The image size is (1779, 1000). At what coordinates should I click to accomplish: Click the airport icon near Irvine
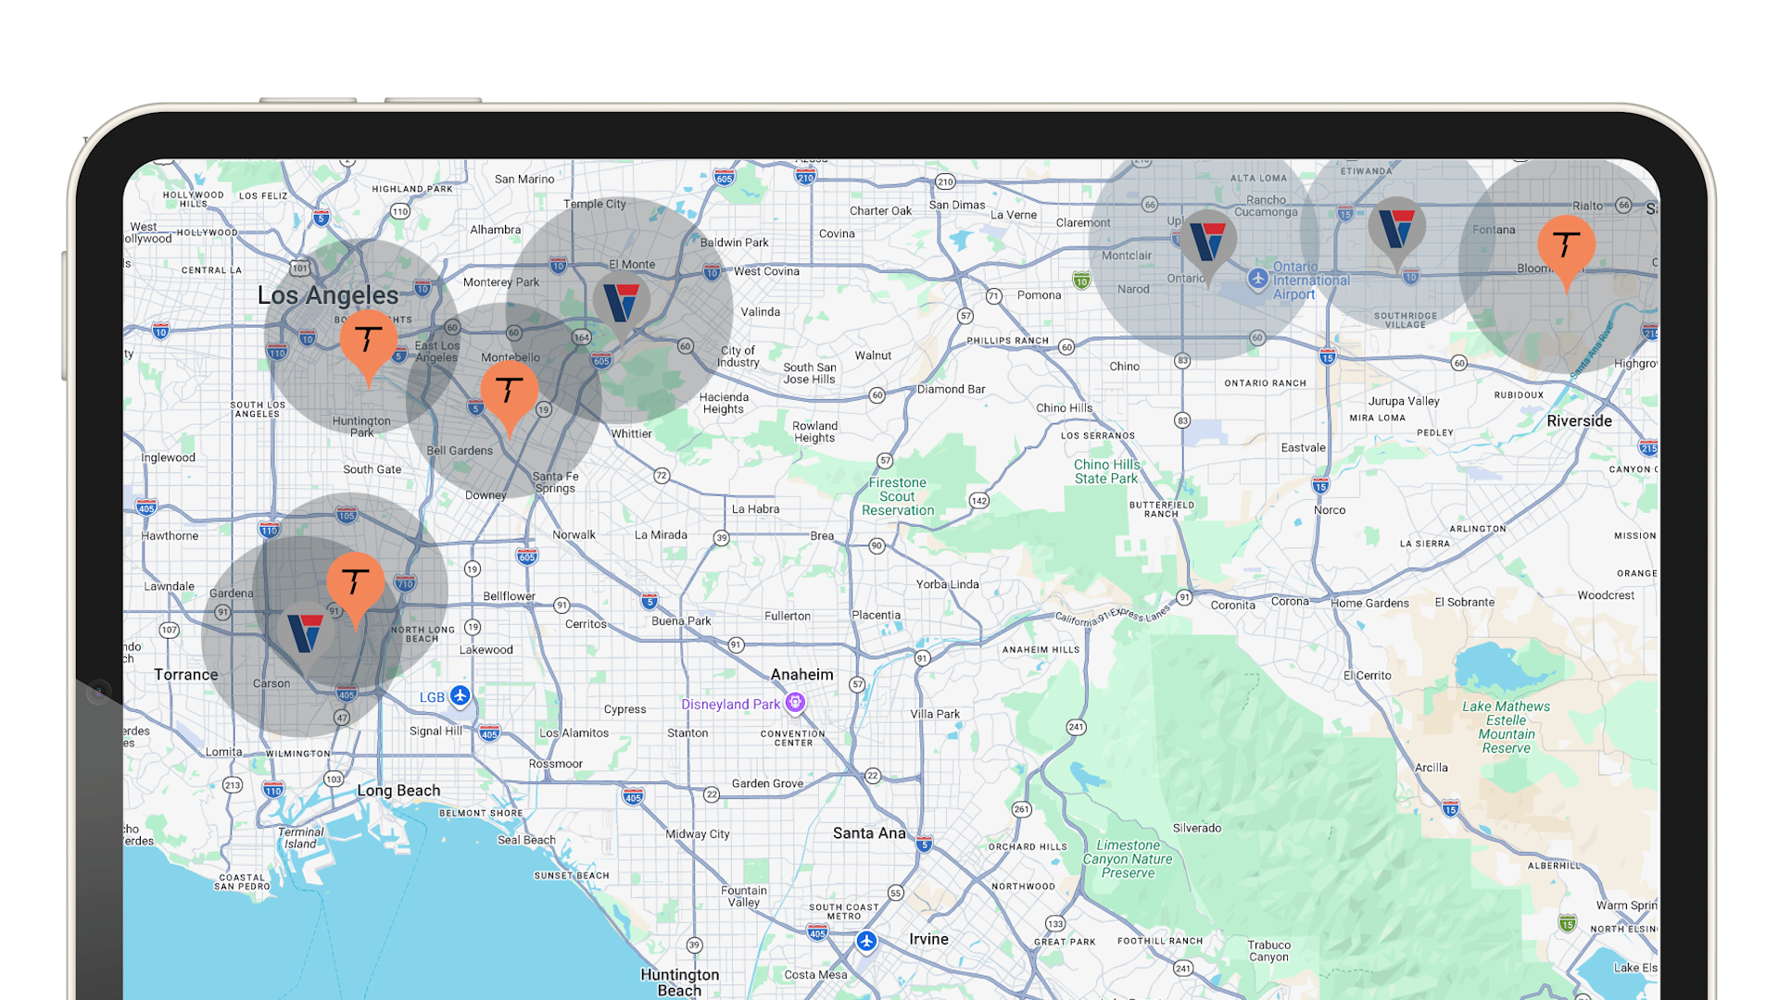(x=866, y=941)
